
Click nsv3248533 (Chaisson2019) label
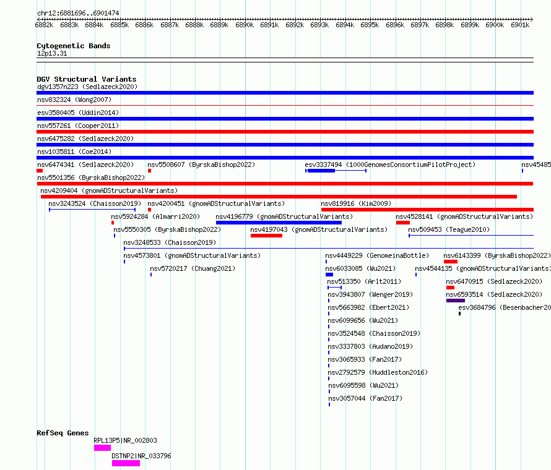tap(170, 242)
